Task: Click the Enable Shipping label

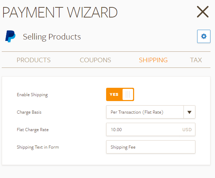Action: (x=32, y=95)
